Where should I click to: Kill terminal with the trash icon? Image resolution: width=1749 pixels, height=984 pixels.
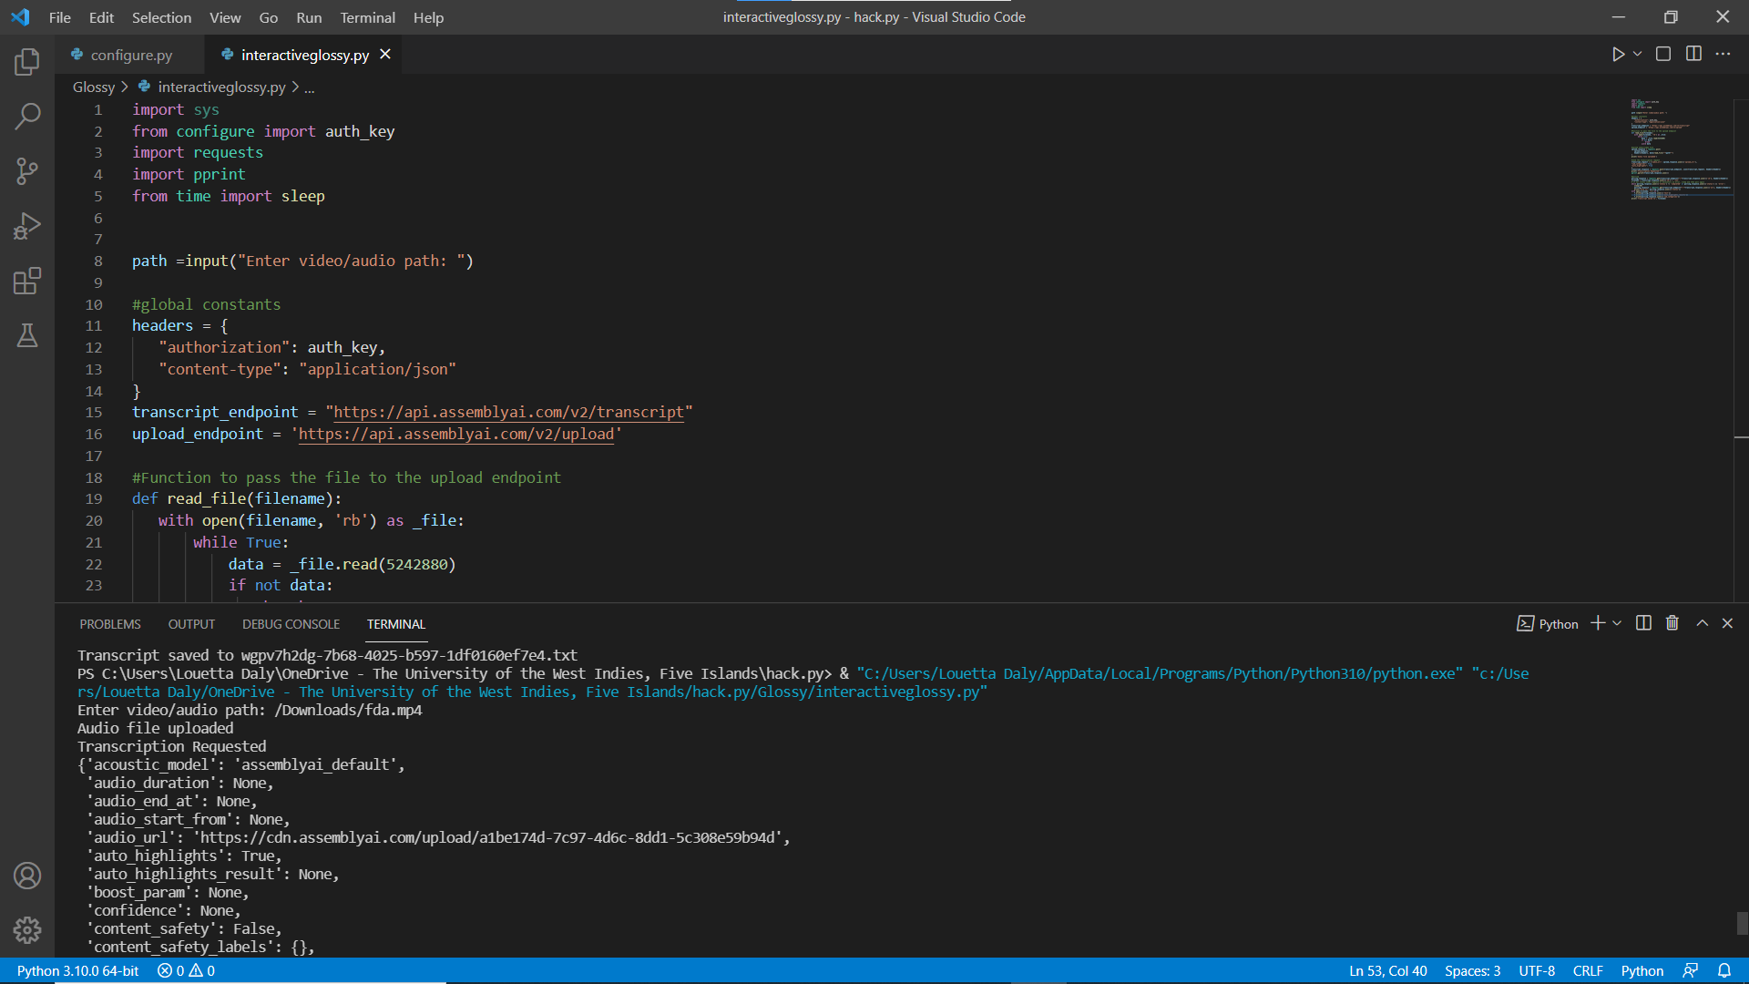(x=1672, y=623)
